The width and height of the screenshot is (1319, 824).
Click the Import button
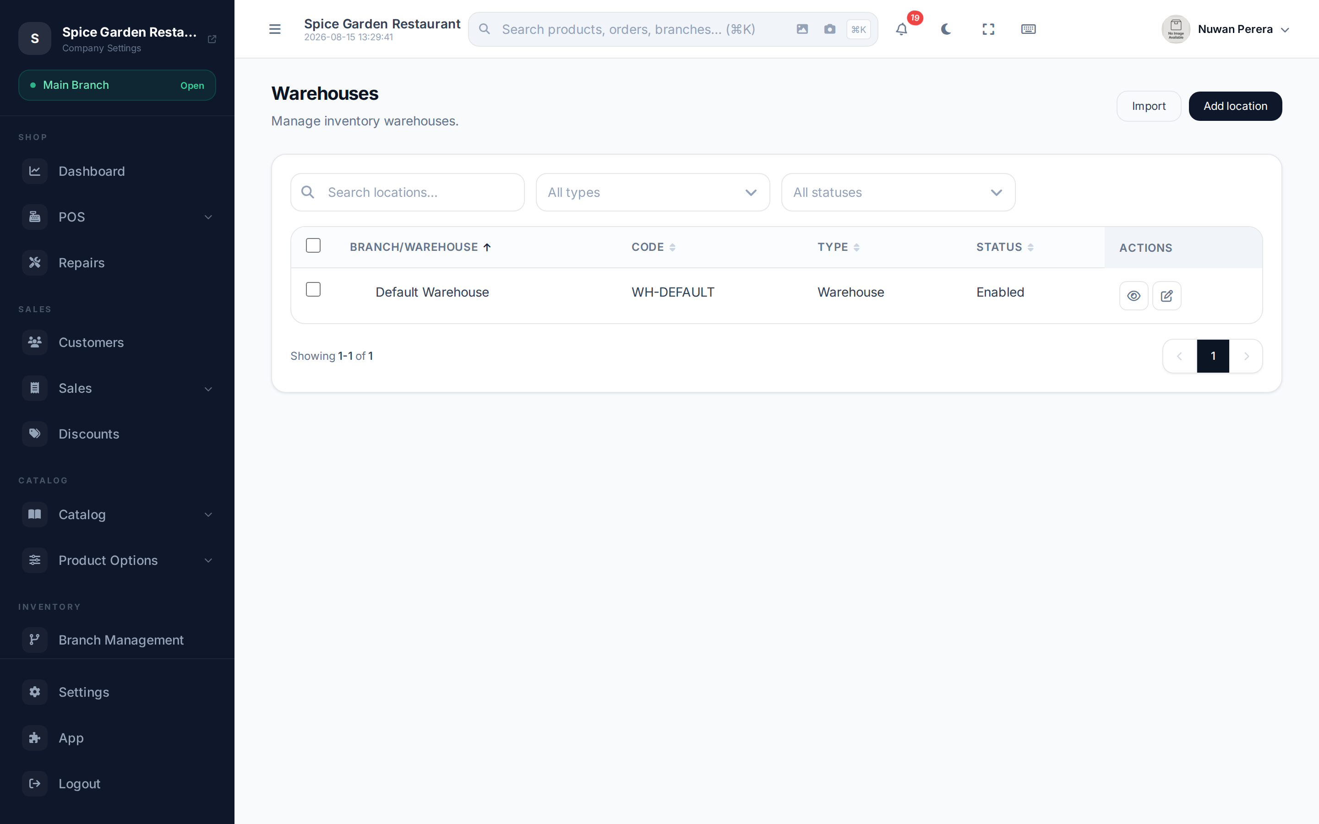(1149, 106)
